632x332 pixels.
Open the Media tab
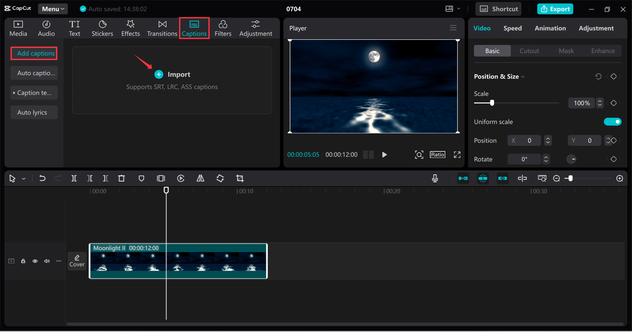click(x=18, y=29)
